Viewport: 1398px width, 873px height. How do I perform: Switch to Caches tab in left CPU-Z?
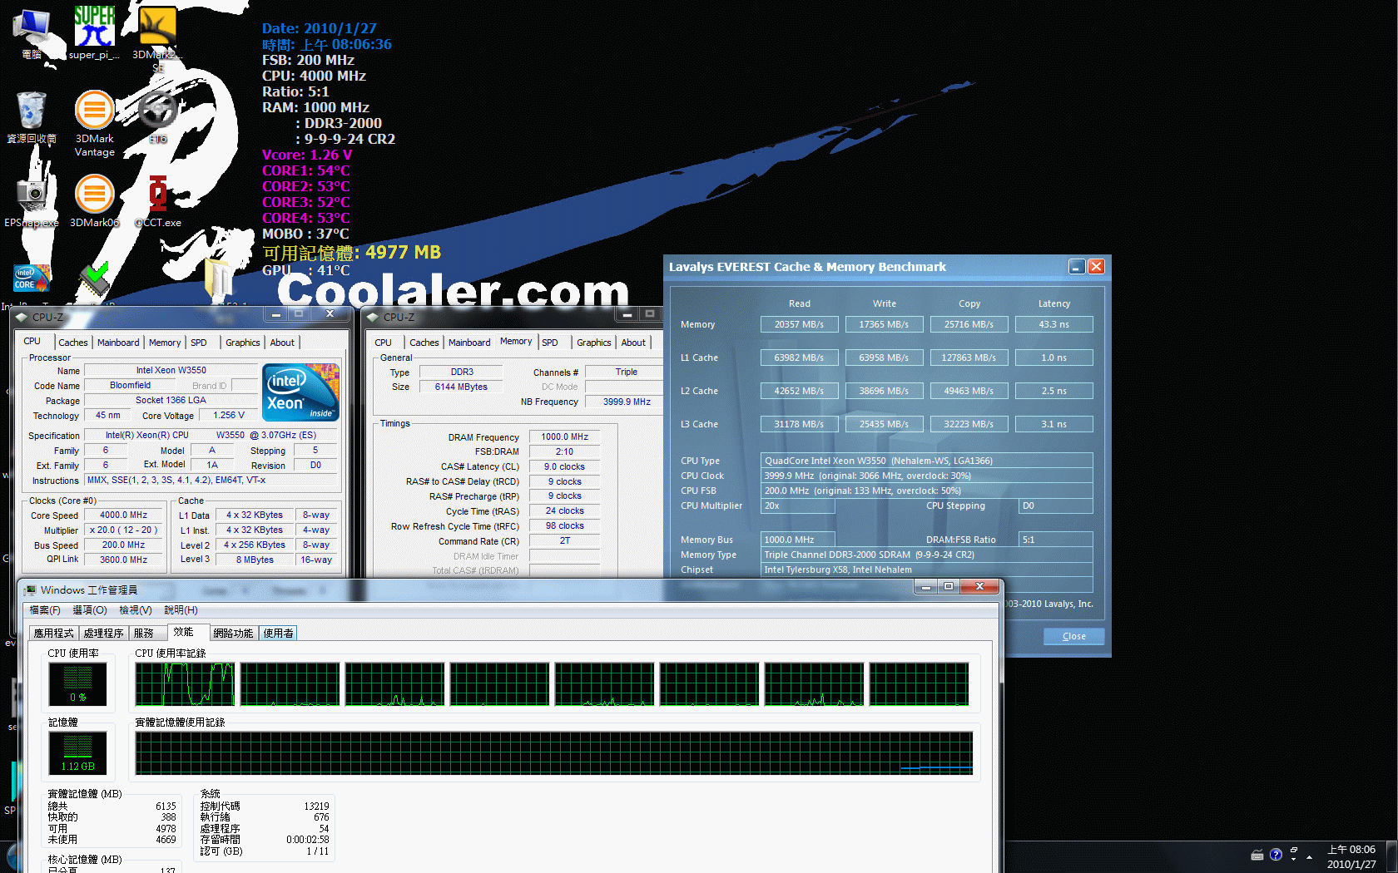pyautogui.click(x=73, y=343)
